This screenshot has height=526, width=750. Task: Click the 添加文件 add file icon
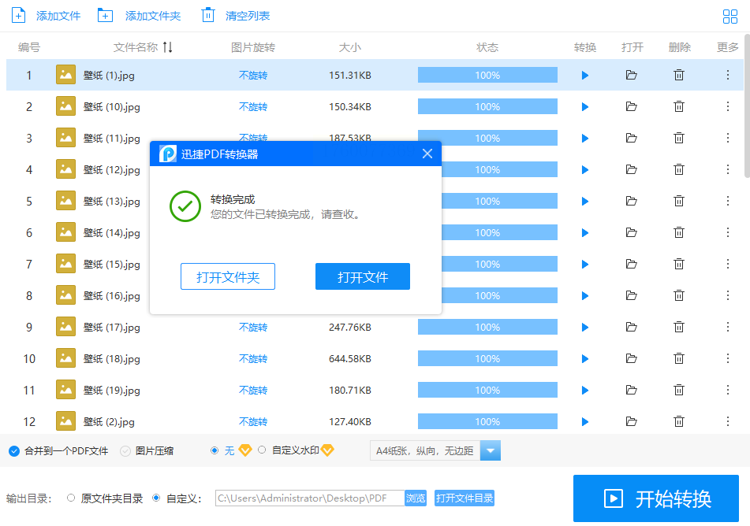click(18, 15)
